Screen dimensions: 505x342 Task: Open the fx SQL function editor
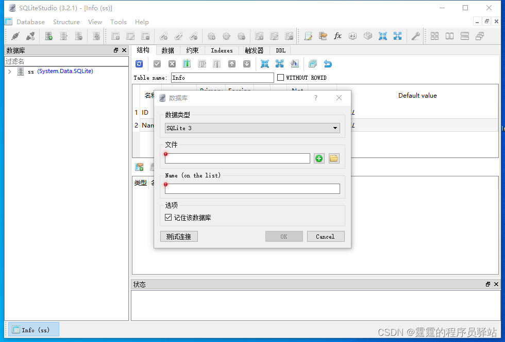click(338, 36)
